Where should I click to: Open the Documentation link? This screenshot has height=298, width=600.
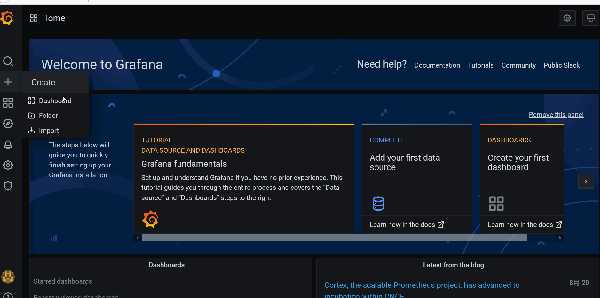point(437,65)
